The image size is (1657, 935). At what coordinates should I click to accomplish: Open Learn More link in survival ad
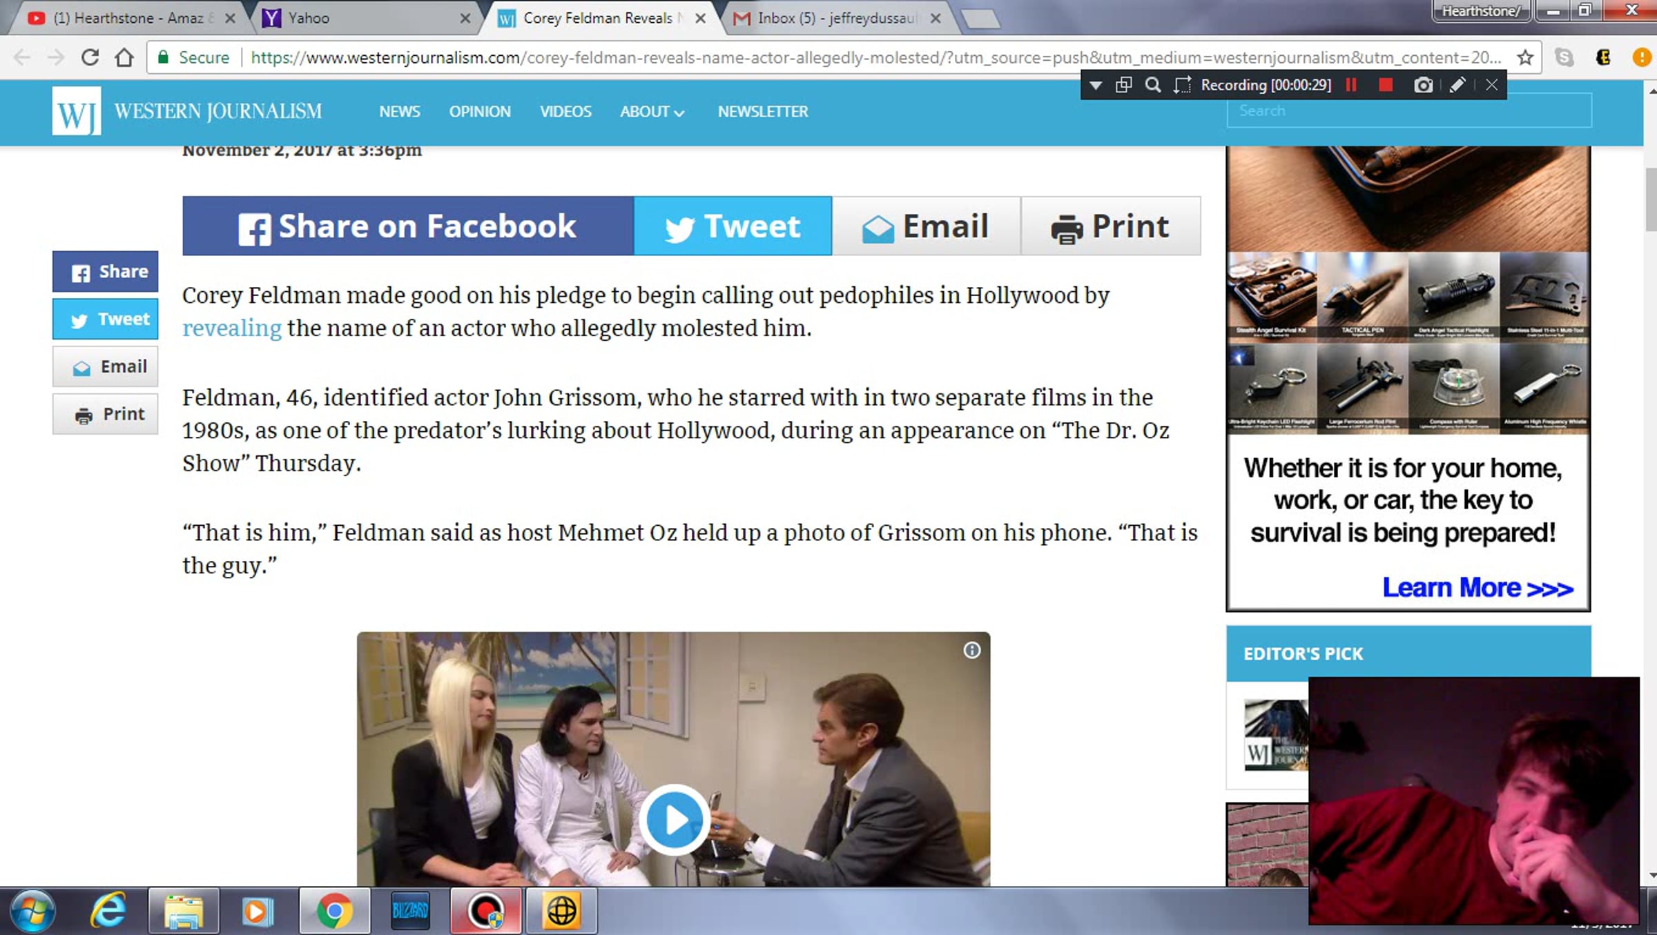pyautogui.click(x=1477, y=587)
